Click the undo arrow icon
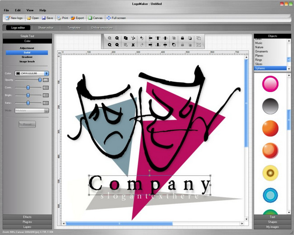 pos(142,38)
